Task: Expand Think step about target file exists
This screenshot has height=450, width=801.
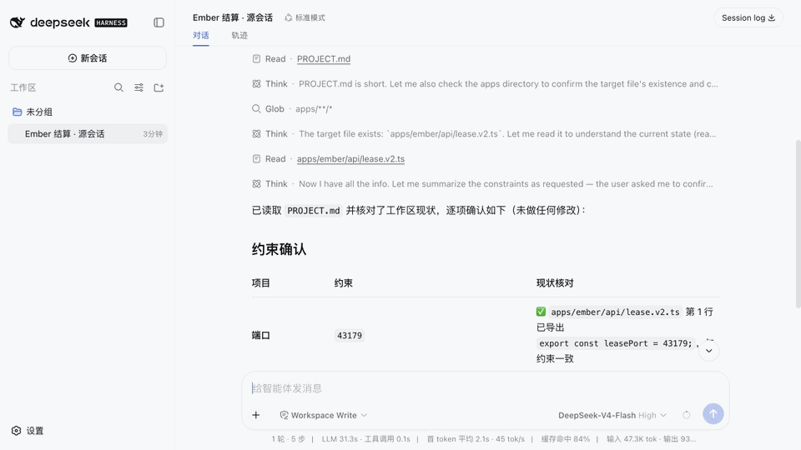Action: tap(486, 133)
